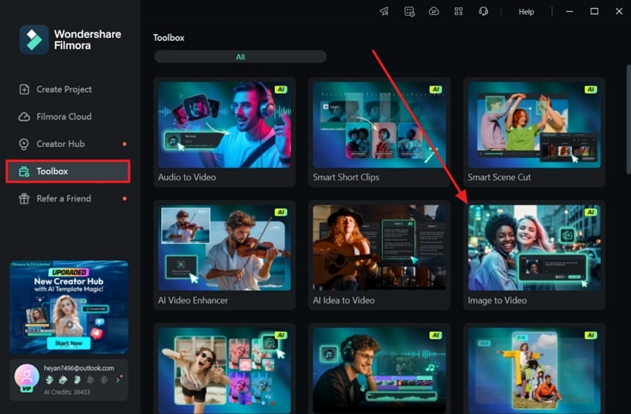
Task: Click the headset support icon
Action: click(483, 11)
